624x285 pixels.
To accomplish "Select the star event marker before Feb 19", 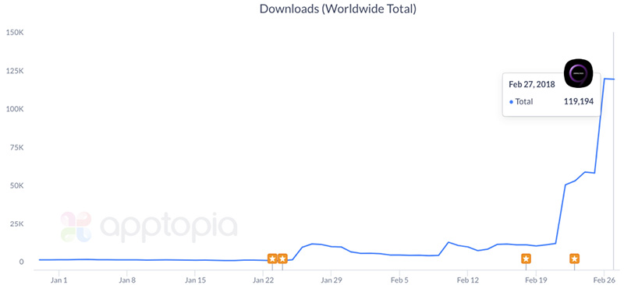I will (526, 259).
